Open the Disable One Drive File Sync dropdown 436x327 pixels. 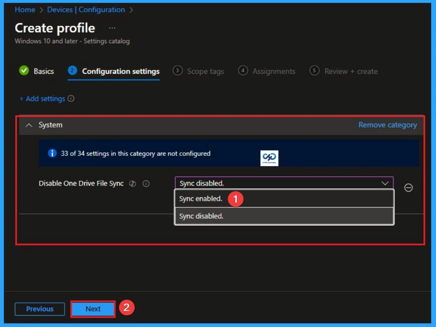[283, 183]
